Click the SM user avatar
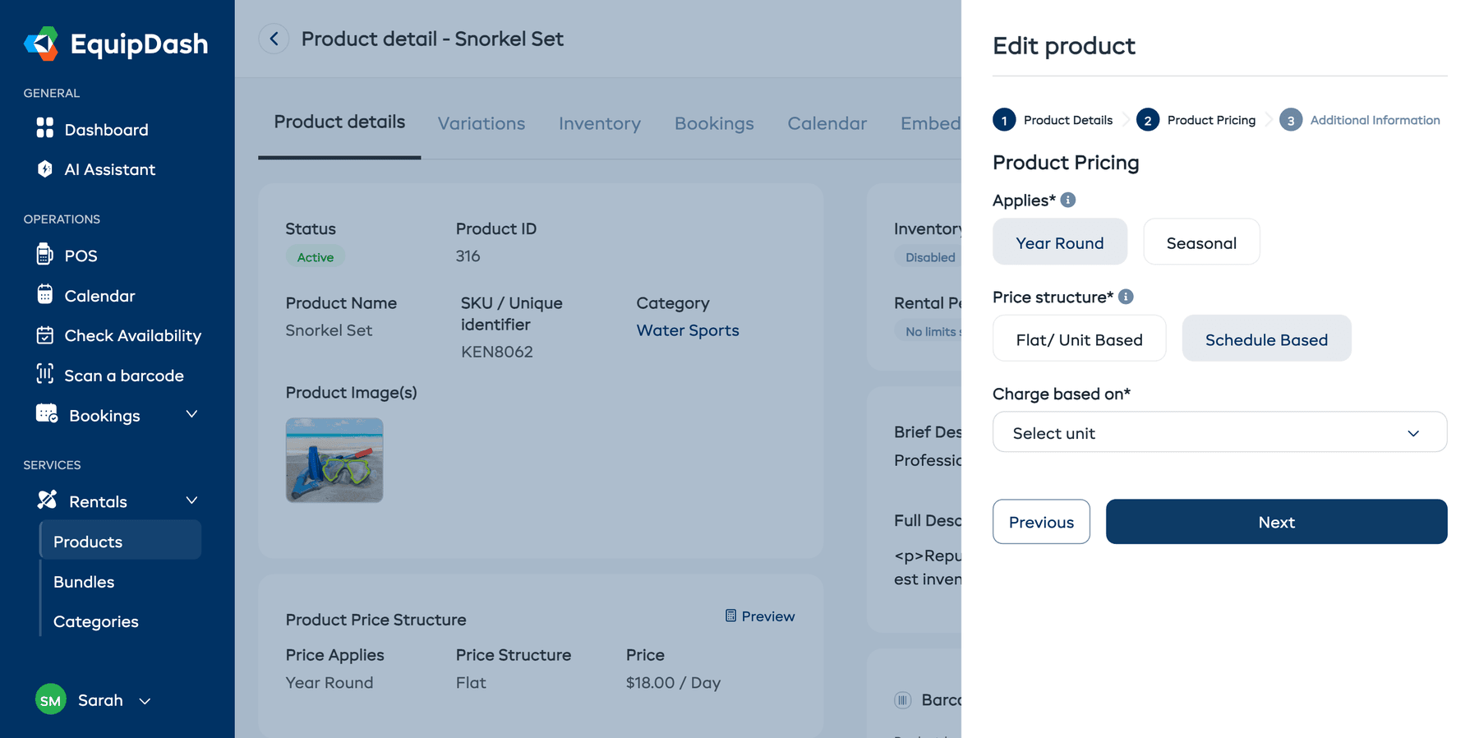The width and height of the screenshot is (1479, 738). click(51, 700)
